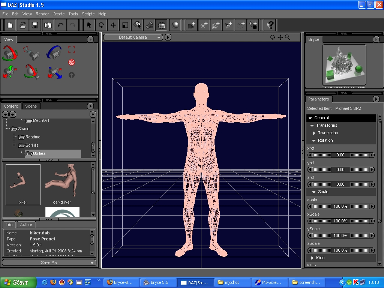
Task: Open the Default Camera dropdown
Action: coord(133,37)
